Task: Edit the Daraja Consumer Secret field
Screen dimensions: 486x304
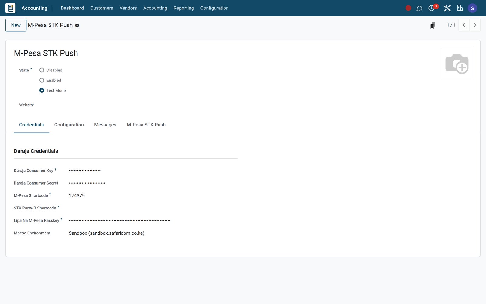Action: 153,183
